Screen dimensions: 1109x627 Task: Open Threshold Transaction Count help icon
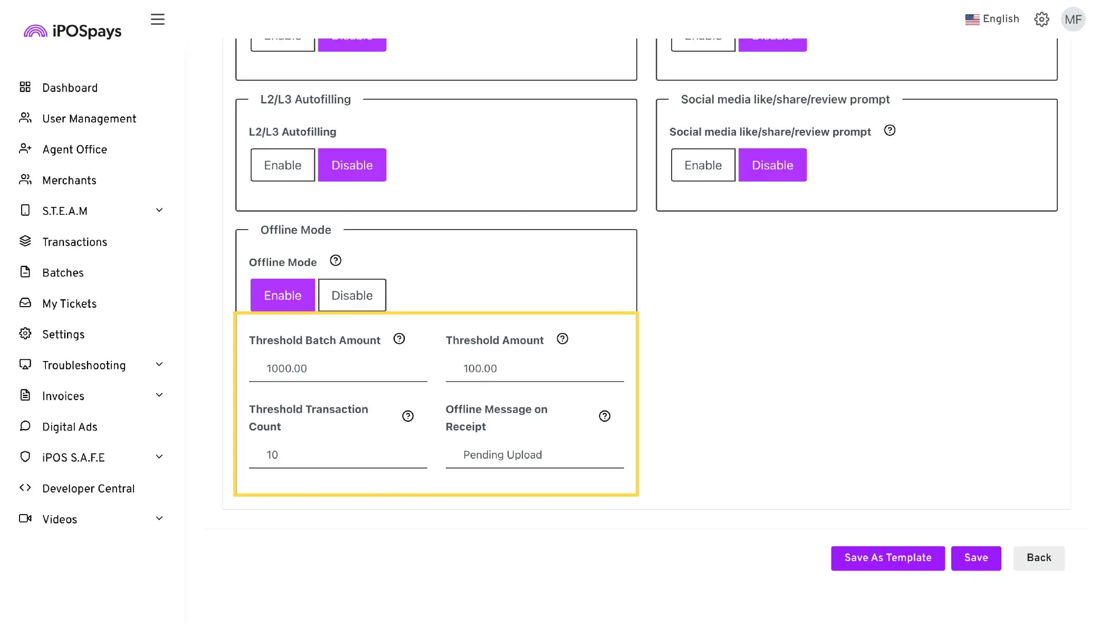(x=408, y=416)
